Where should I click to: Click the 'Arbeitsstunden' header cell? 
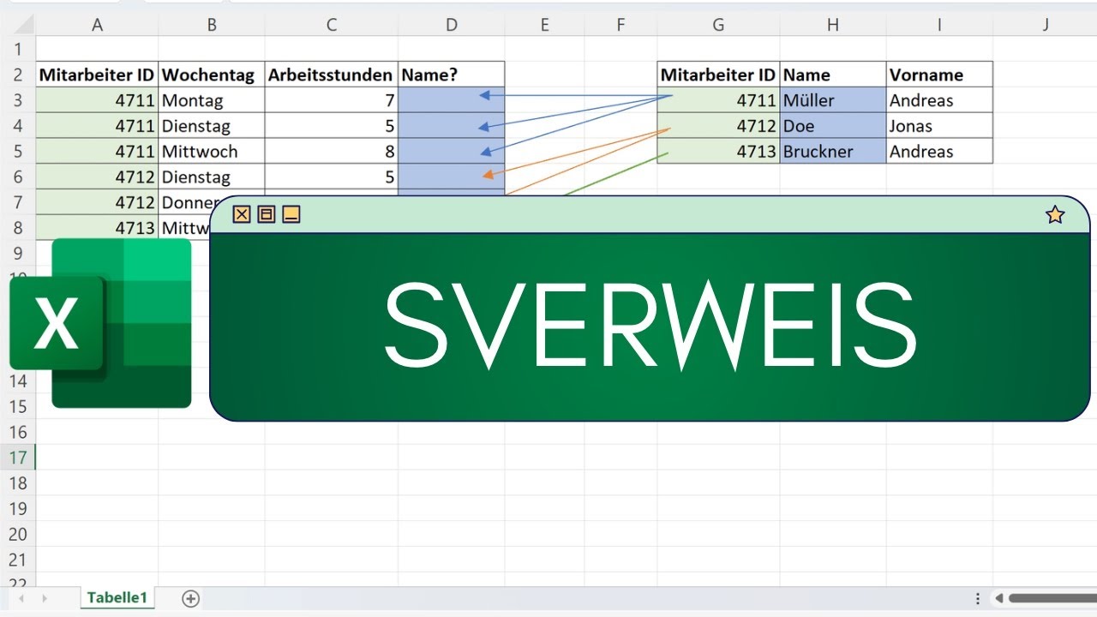point(332,75)
